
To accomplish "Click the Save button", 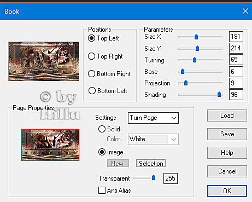I will coord(227,134).
